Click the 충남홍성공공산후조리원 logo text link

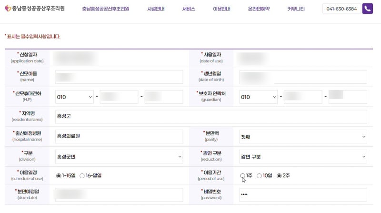39,9
